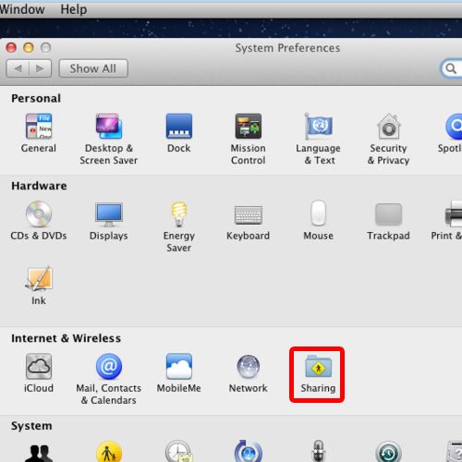Open the Help menu

[74, 9]
